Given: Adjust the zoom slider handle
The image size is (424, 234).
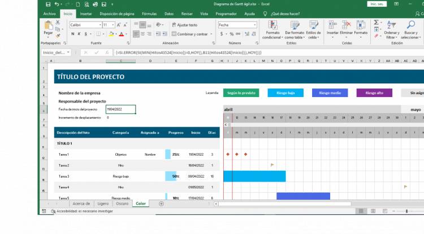Looking at the screenshot, I should tap(406, 211).
